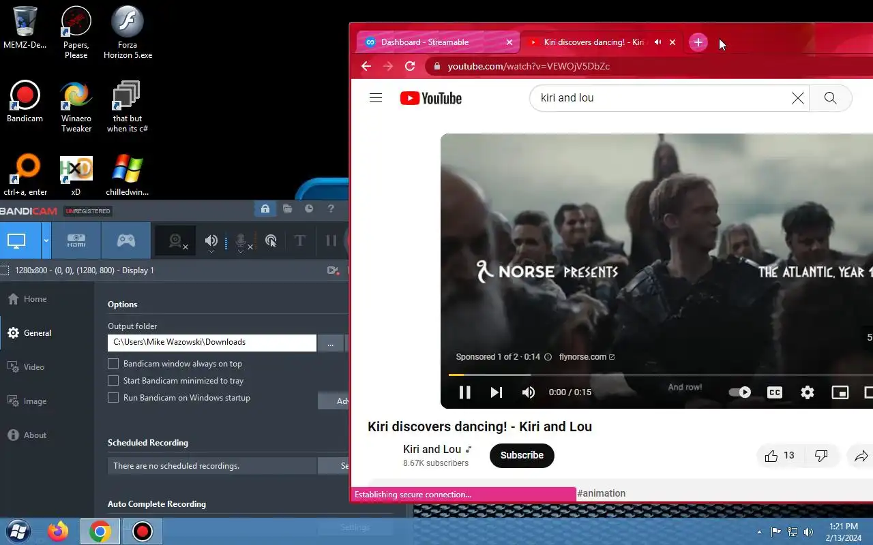Open Bandicam help question mark
Viewport: 873px width, 545px height.
pos(331,209)
